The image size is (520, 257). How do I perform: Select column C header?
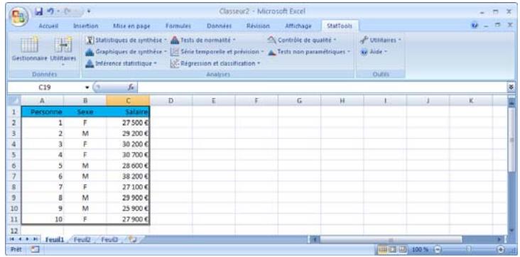[x=128, y=101]
